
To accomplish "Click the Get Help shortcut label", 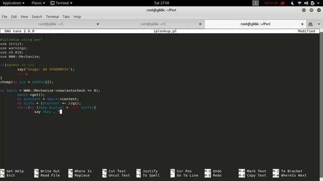I will coord(15,171).
